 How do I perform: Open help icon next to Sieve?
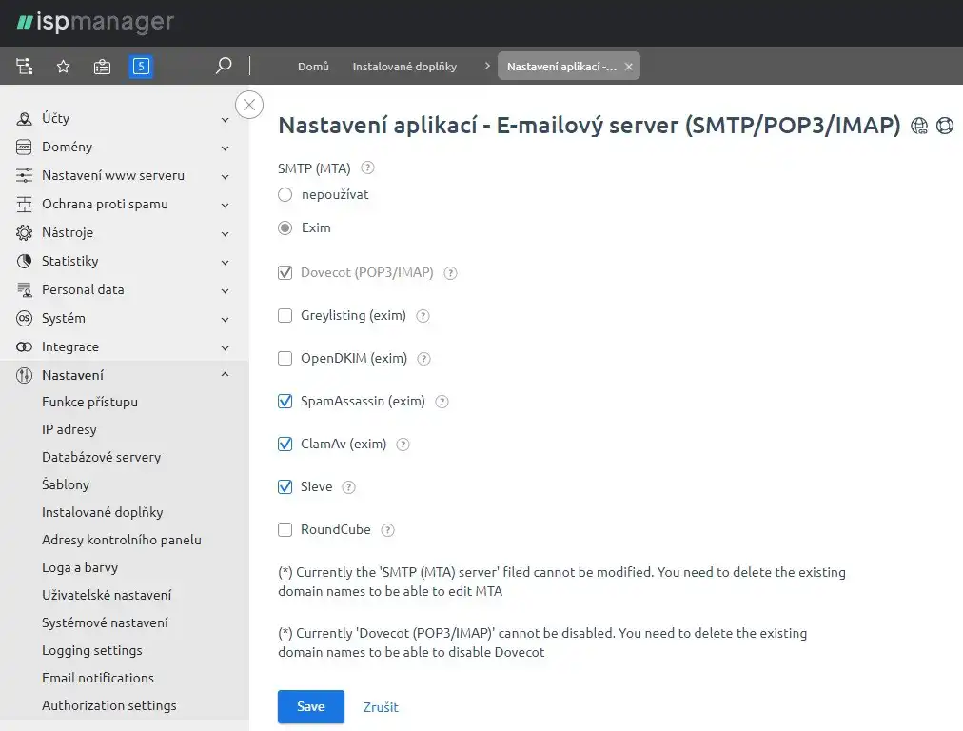click(x=348, y=487)
